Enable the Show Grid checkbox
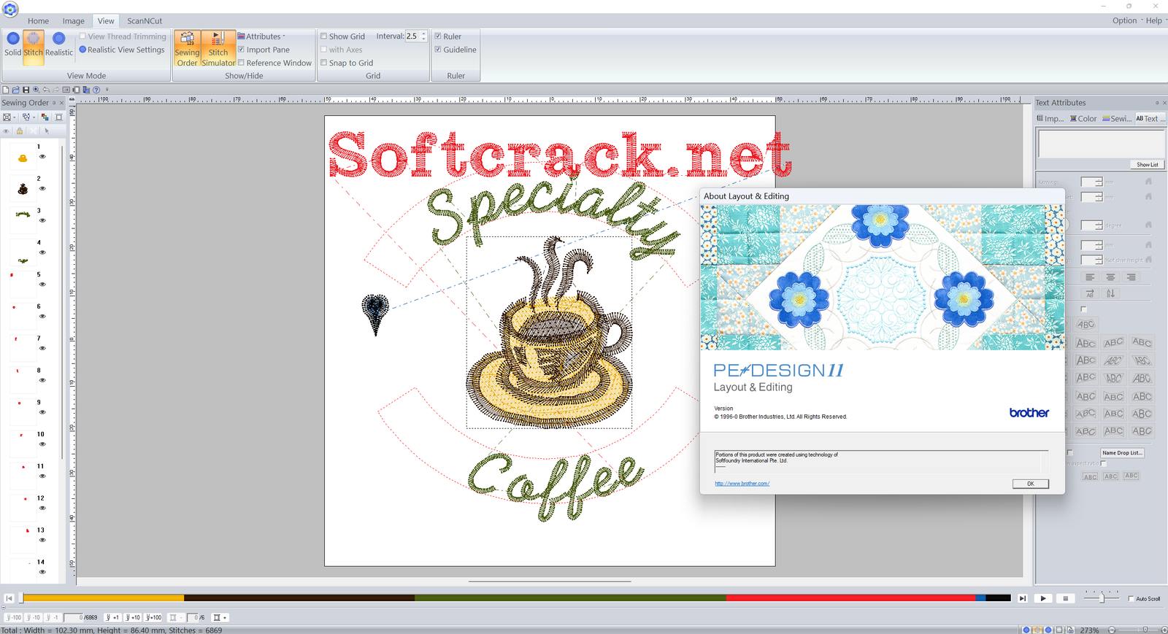The image size is (1168, 634). pyautogui.click(x=323, y=36)
